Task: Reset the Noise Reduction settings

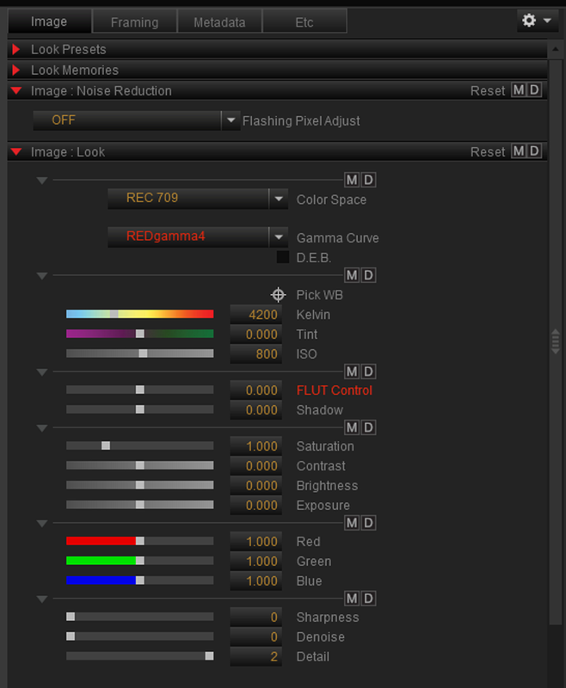Action: pos(488,91)
